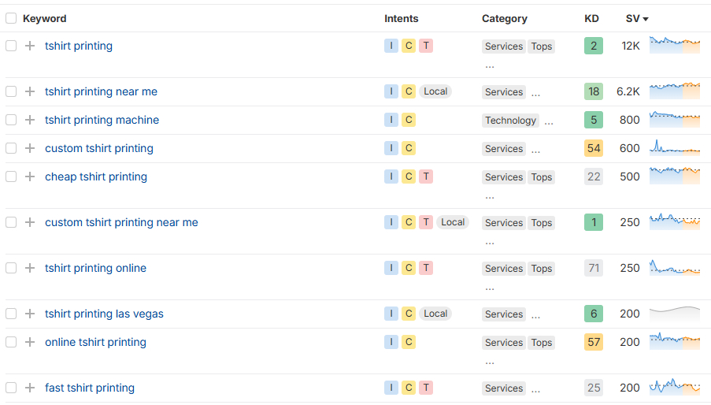The image size is (711, 405).
Task: Click Tops category tag for 'online tshirt printing'
Action: click(542, 343)
